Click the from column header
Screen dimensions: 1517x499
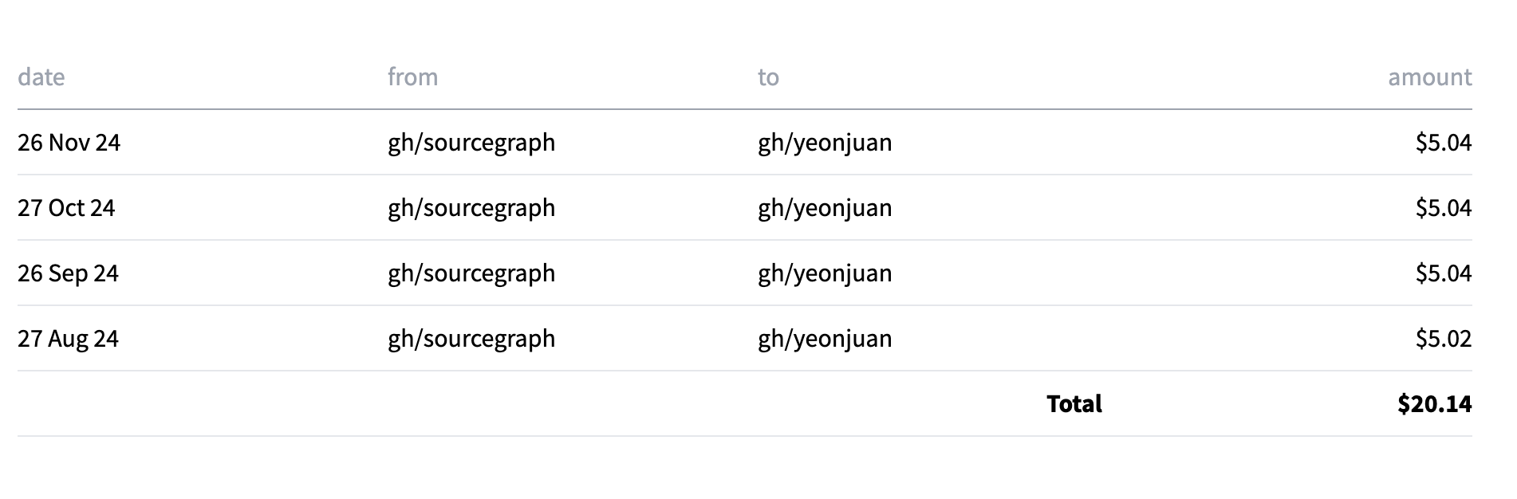click(412, 77)
